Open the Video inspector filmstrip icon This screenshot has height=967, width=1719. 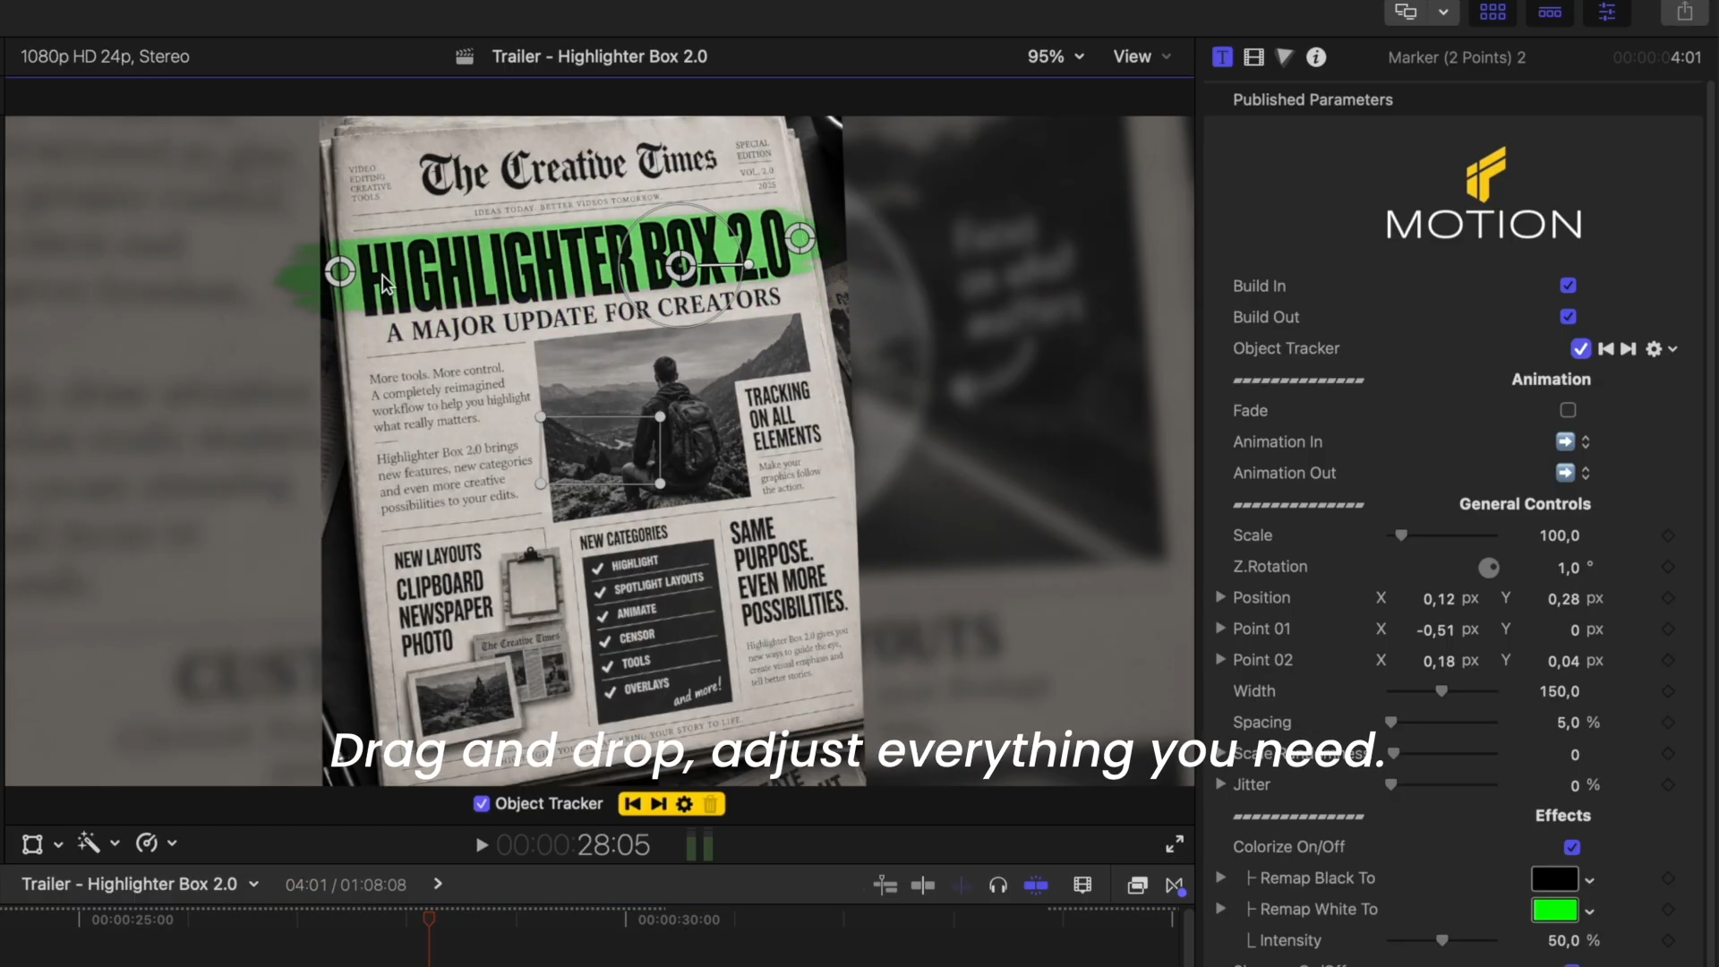[1253, 57]
